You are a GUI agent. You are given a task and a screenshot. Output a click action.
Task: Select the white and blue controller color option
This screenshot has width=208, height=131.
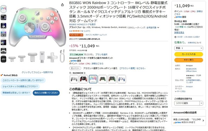(x=122, y=79)
